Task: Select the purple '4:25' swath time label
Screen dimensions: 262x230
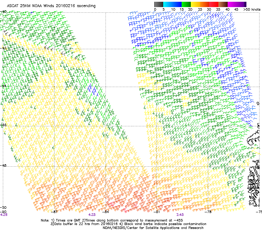Action: [x=92, y=215]
